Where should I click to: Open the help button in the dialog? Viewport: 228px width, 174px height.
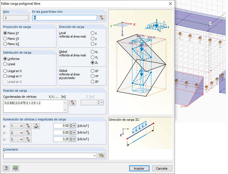[6, 168]
